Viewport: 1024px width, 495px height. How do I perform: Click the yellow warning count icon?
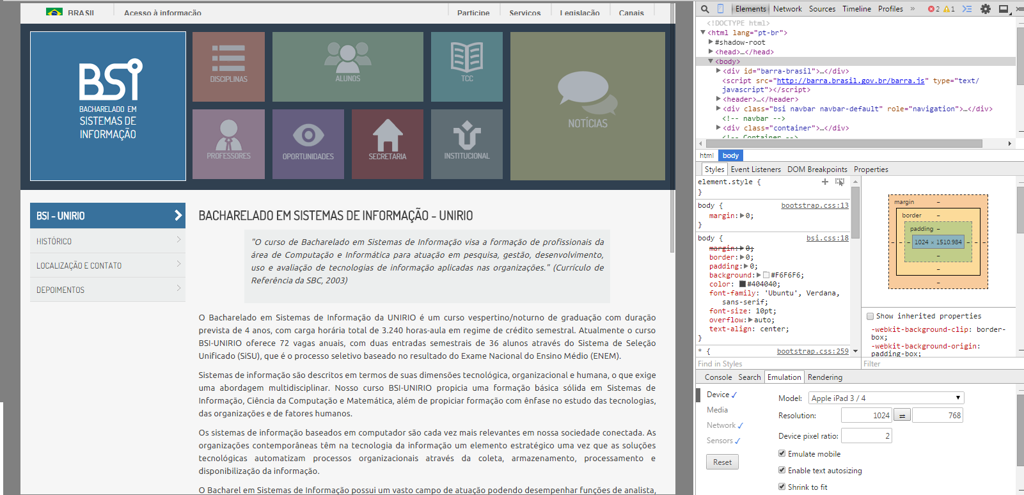pos(947,9)
